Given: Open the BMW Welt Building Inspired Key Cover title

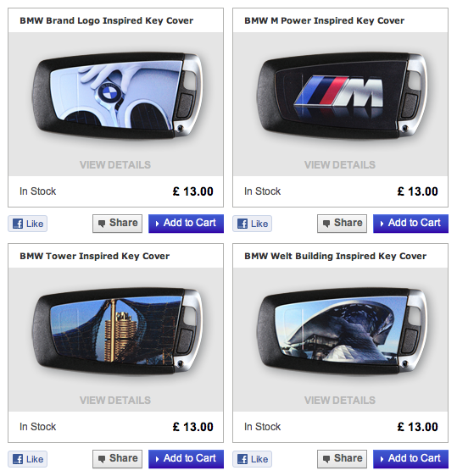Looking at the screenshot, I should [336, 256].
